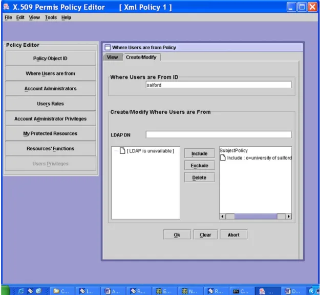Open the Word taskbar item labeled D...

point(293,291)
